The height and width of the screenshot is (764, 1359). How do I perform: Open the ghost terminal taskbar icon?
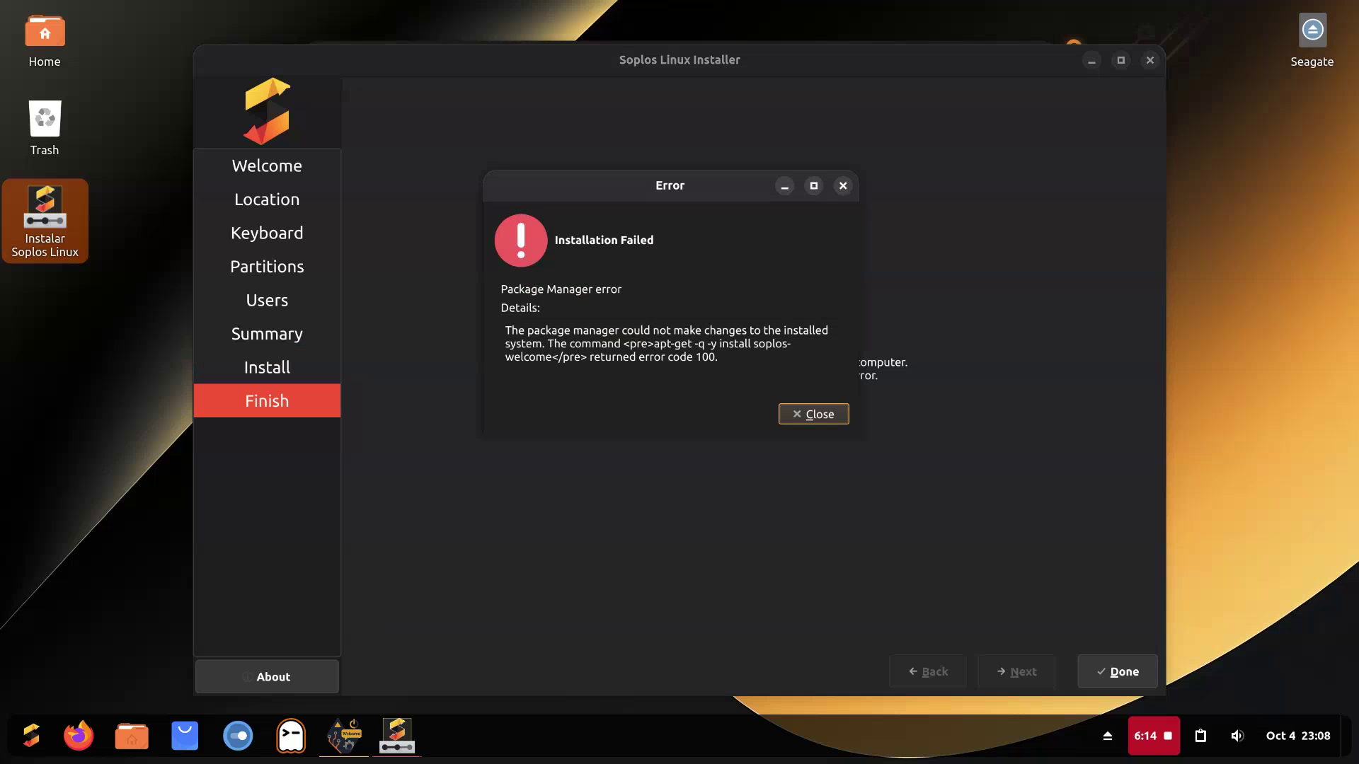click(x=291, y=736)
